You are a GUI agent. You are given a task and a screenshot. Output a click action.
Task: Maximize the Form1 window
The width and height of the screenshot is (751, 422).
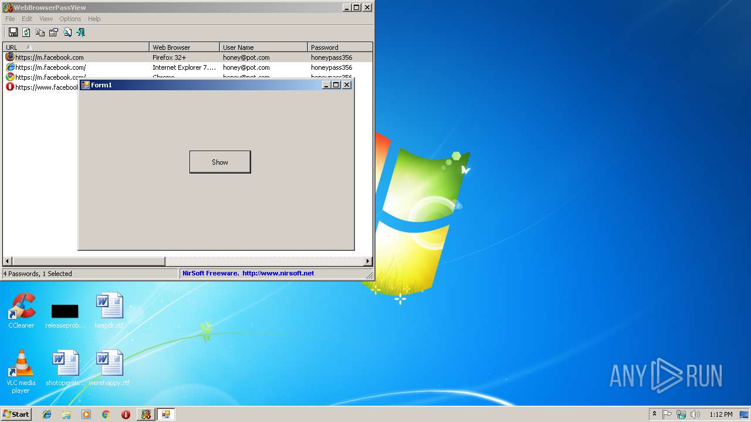(336, 85)
